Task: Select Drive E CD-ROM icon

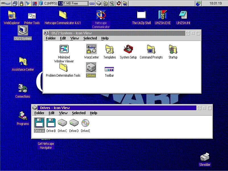Action: (85, 126)
